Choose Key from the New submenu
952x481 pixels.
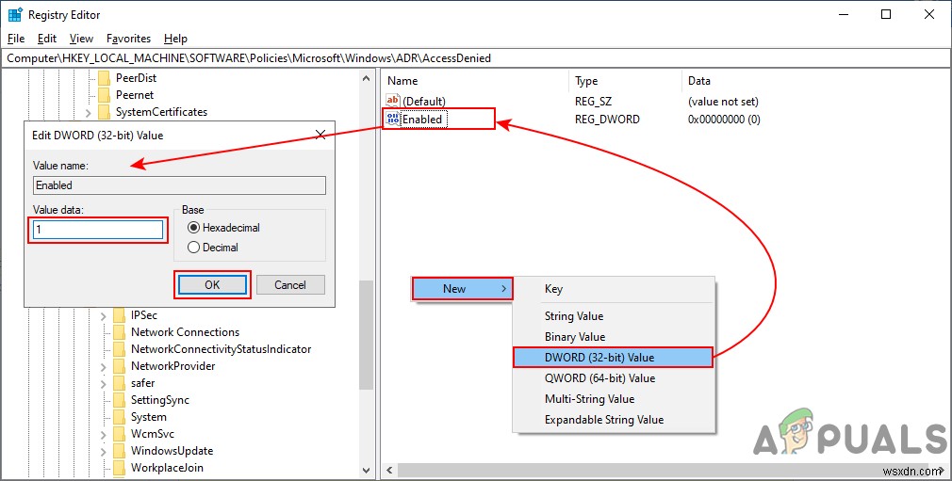614,289
